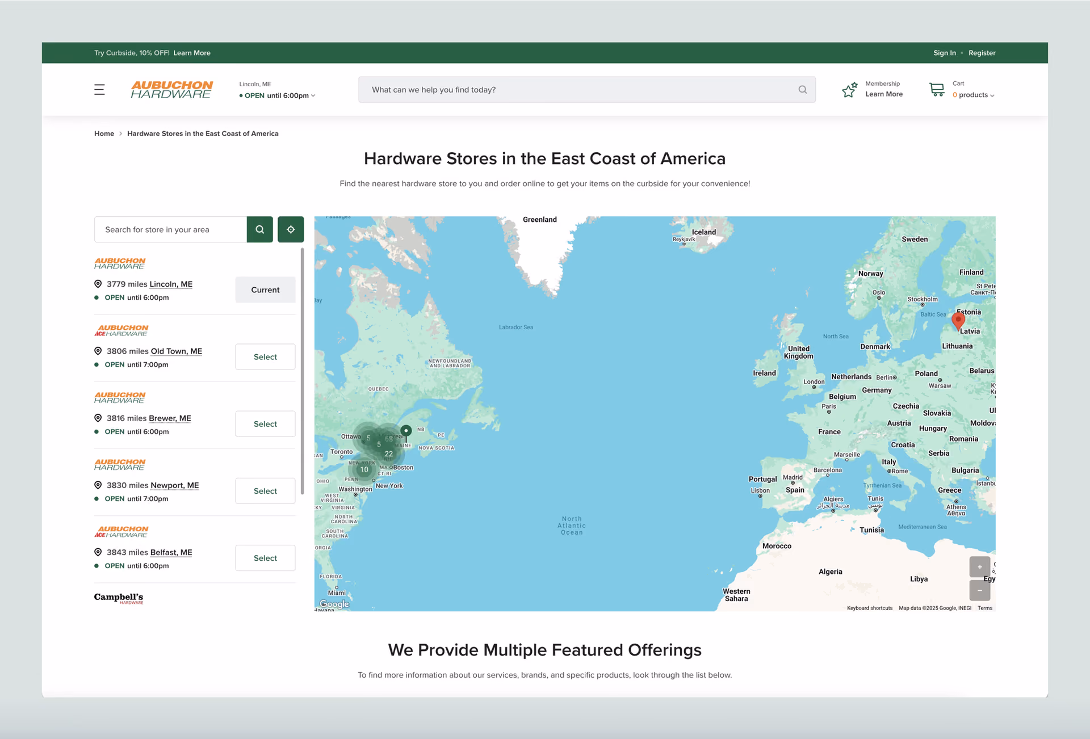Open the hamburger navigation menu

click(x=99, y=90)
